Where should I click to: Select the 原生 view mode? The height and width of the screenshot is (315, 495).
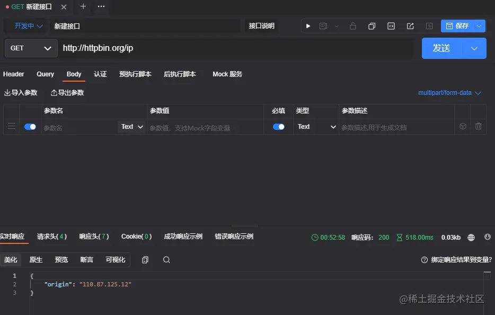[36, 260]
